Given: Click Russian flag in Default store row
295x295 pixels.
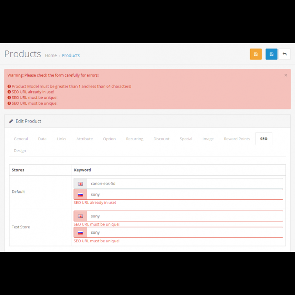Looking at the screenshot, I should tap(80, 195).
